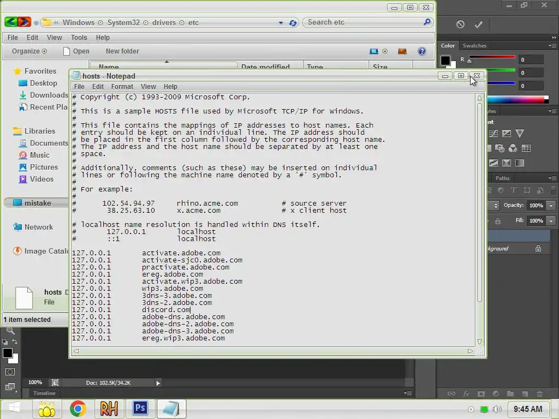Switch to the Paths tab in Photoshop
This screenshot has height=419, width=559.
[502, 178]
